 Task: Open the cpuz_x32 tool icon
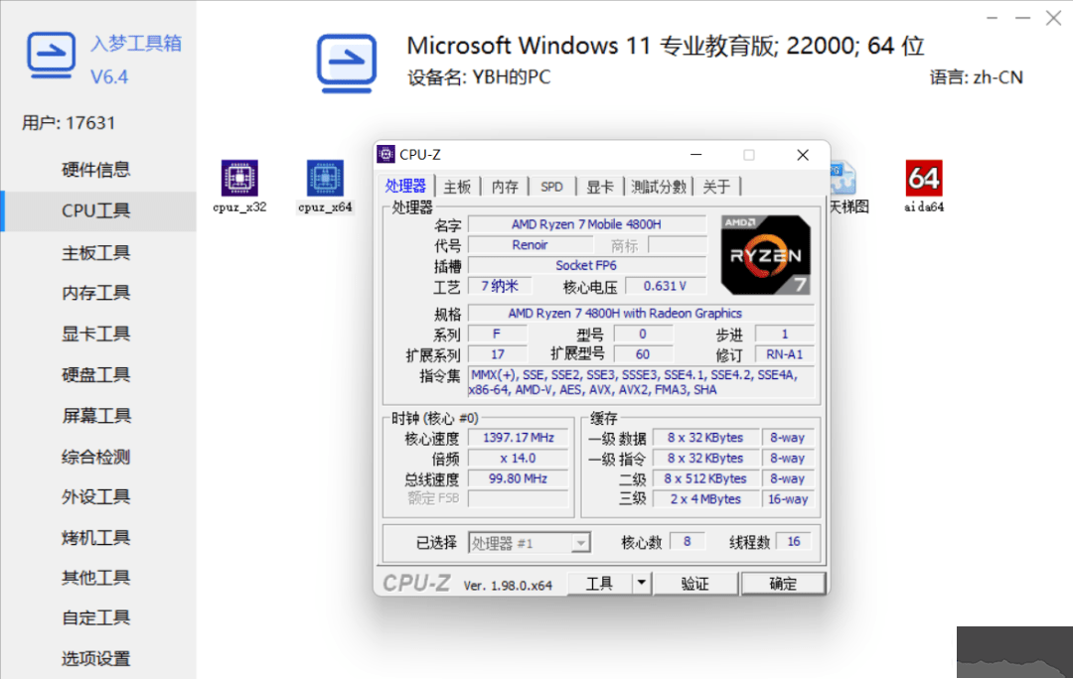pyautogui.click(x=239, y=179)
